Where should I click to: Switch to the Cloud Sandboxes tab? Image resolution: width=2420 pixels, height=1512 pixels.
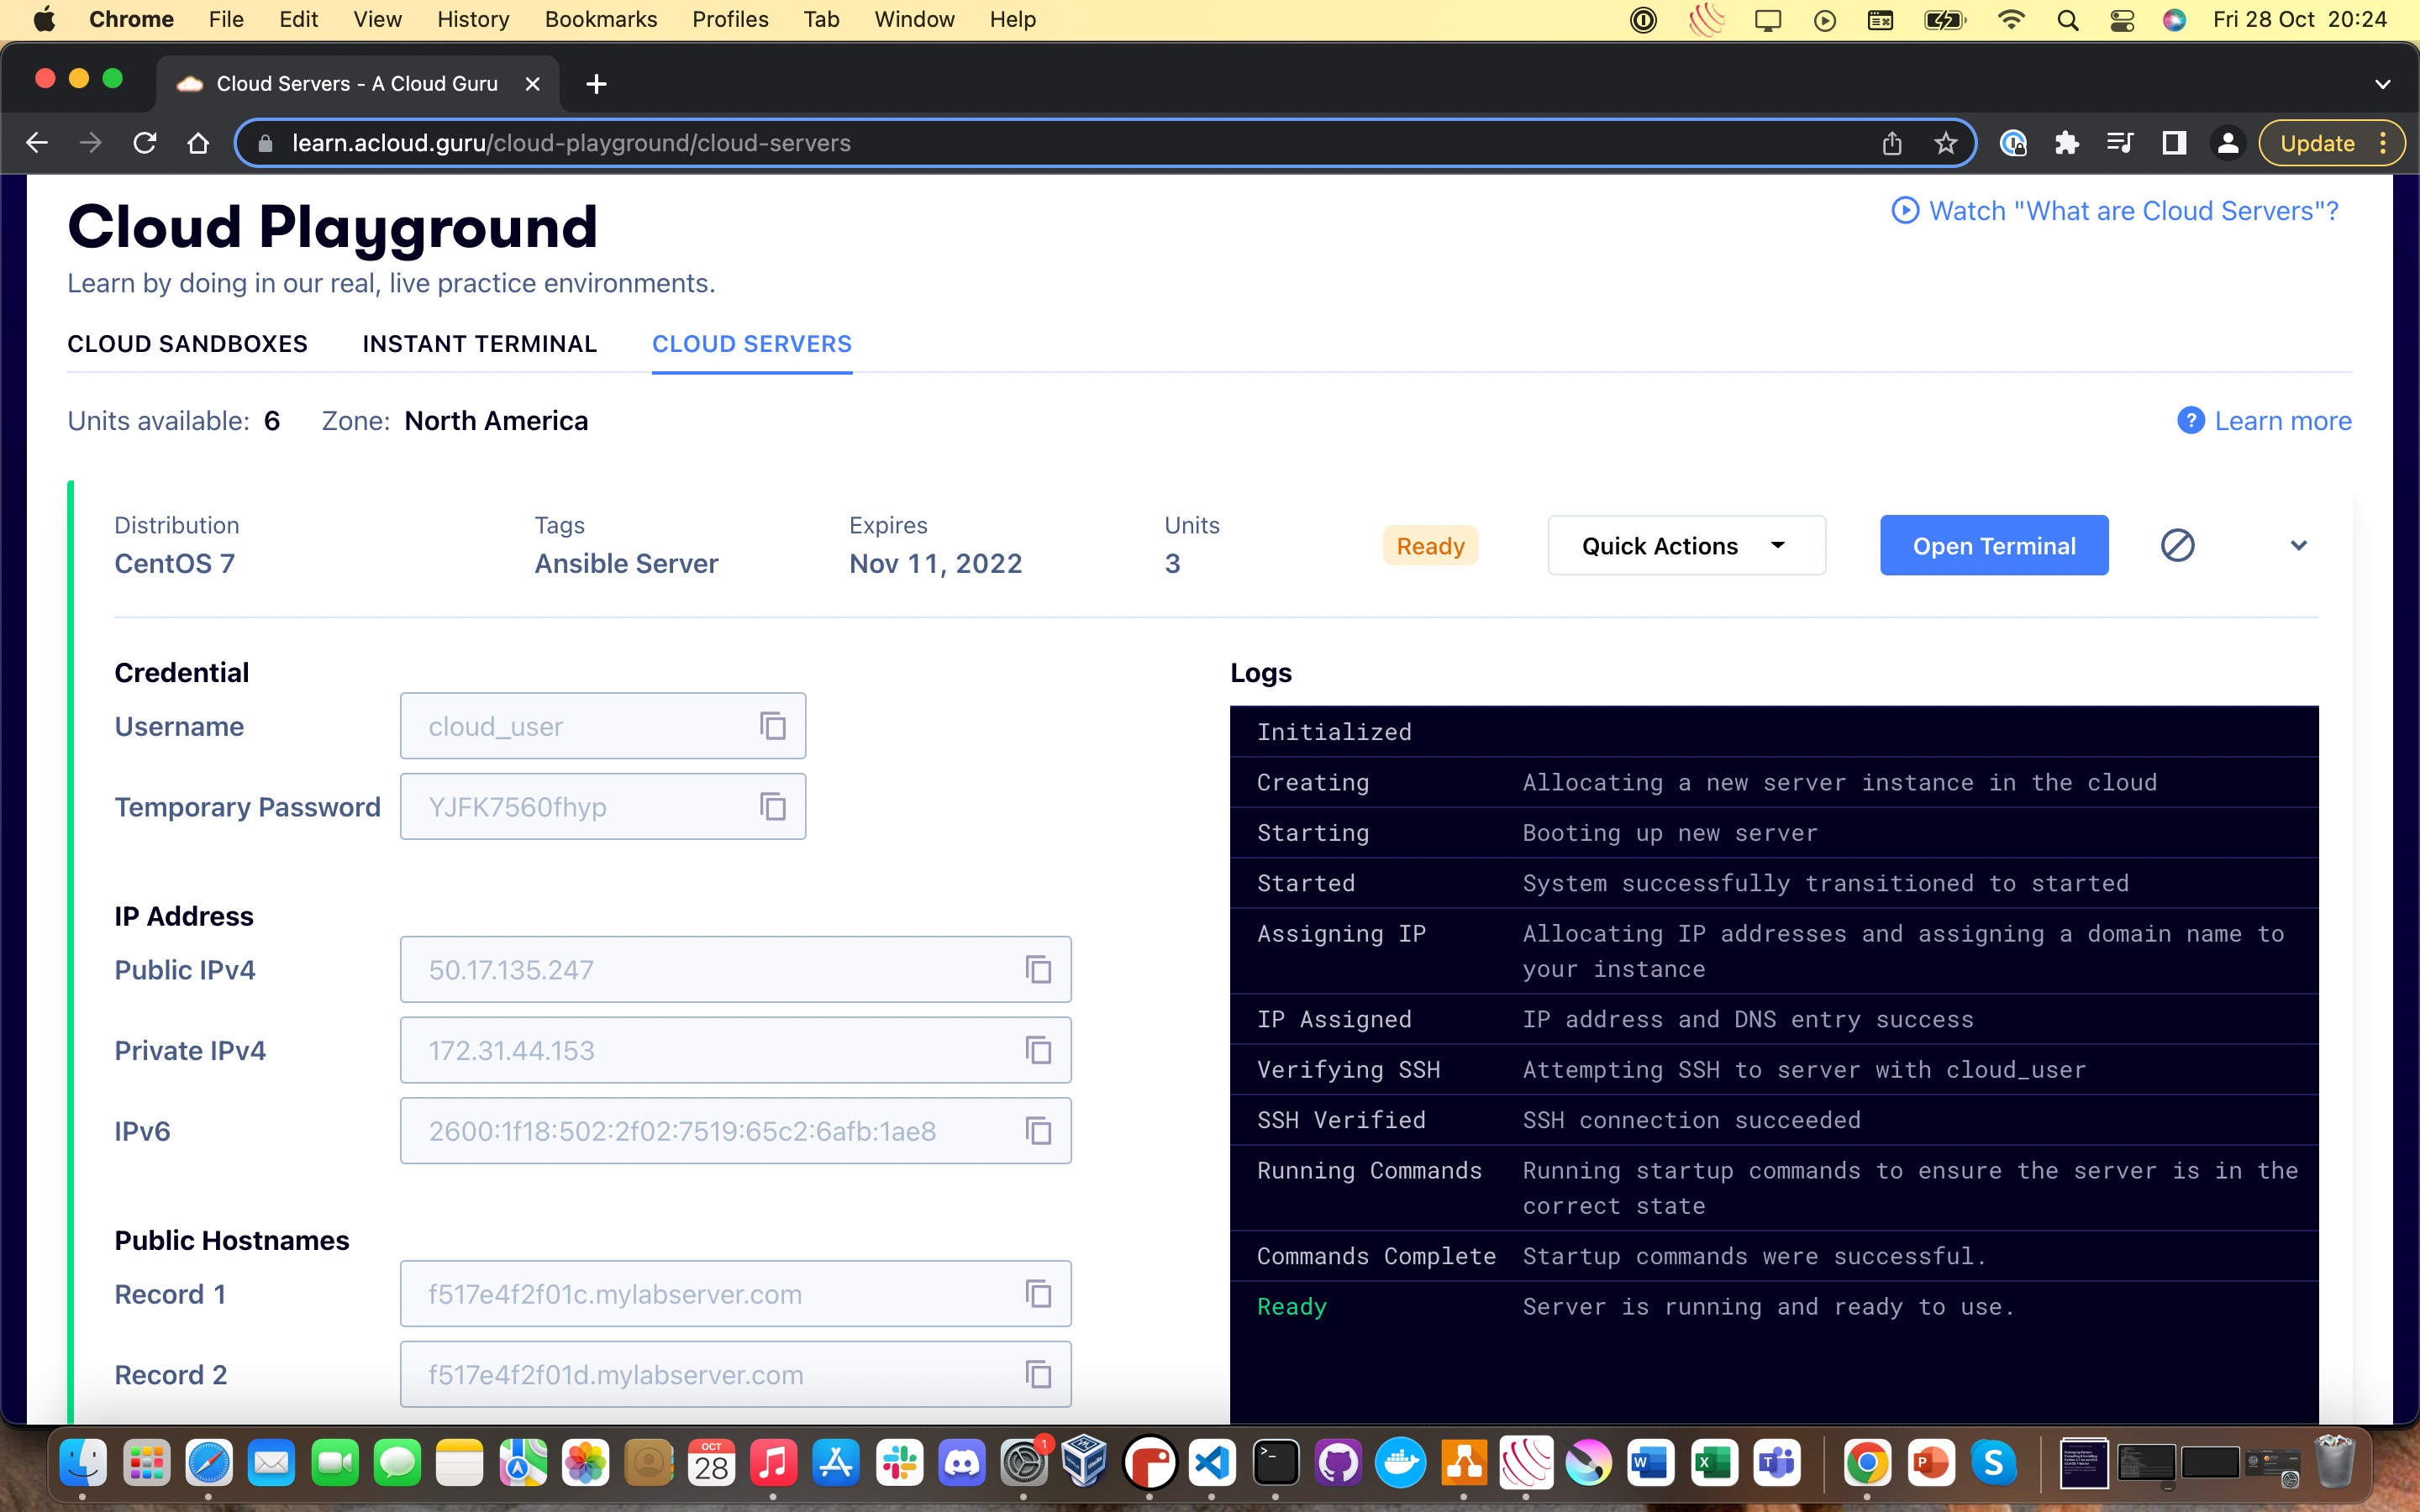(x=187, y=344)
